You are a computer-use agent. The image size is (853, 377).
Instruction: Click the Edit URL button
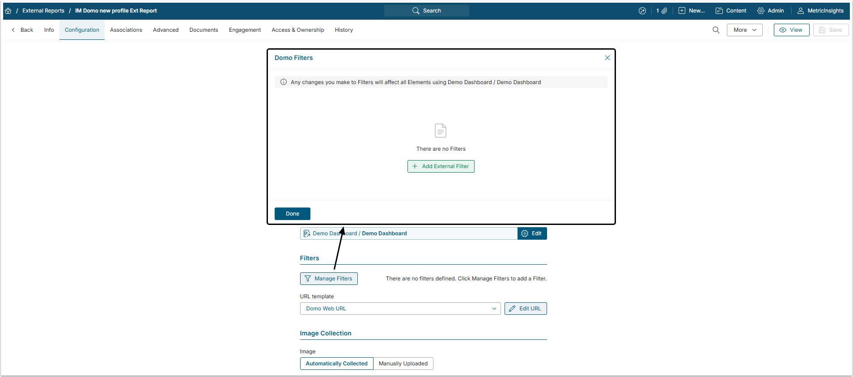click(x=526, y=309)
